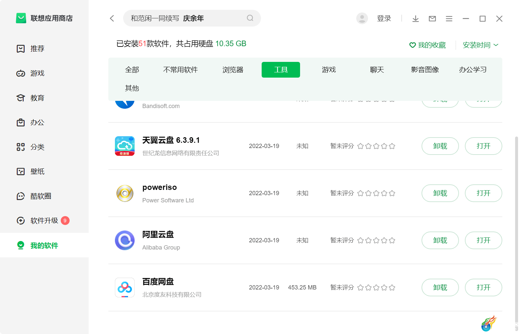The width and height of the screenshot is (522, 334).
Task: Switch to the 浏览器 category tab
Action: pyautogui.click(x=233, y=70)
